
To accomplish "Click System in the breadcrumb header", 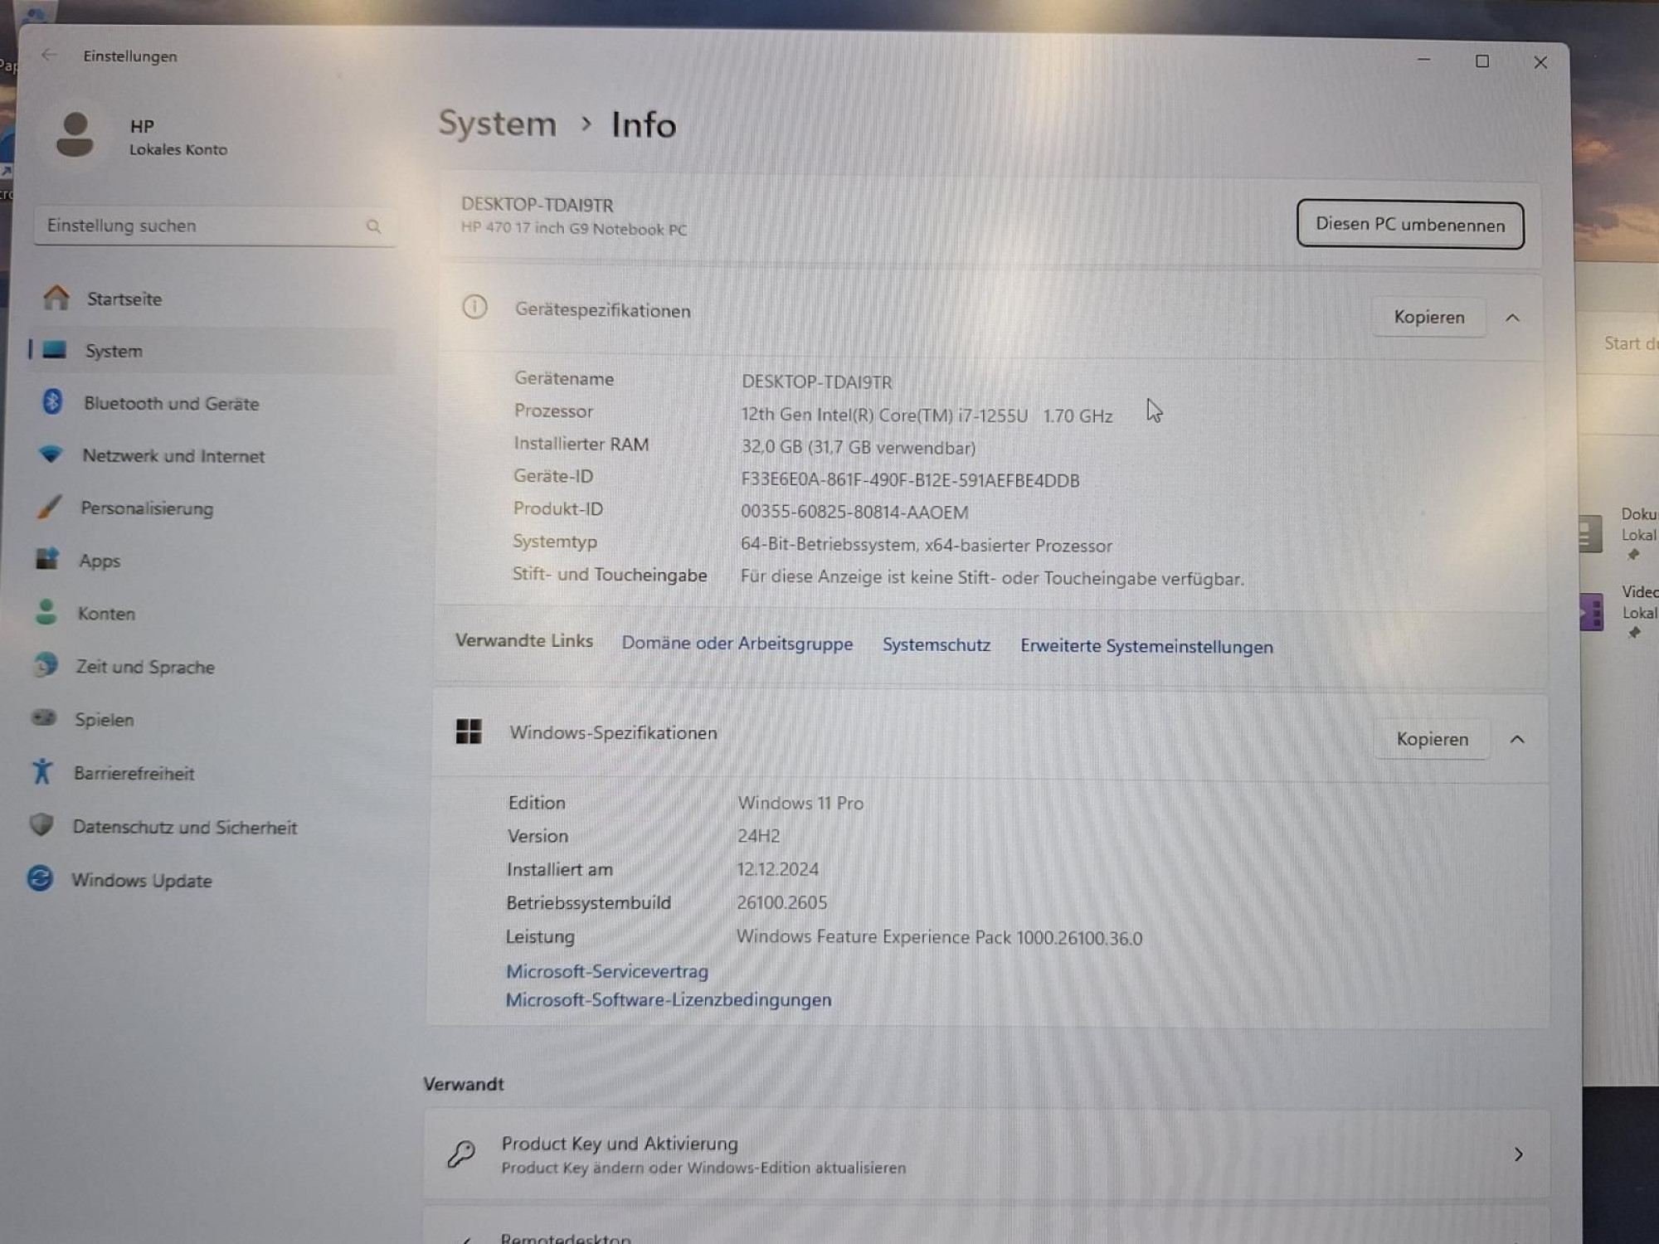I will (498, 124).
